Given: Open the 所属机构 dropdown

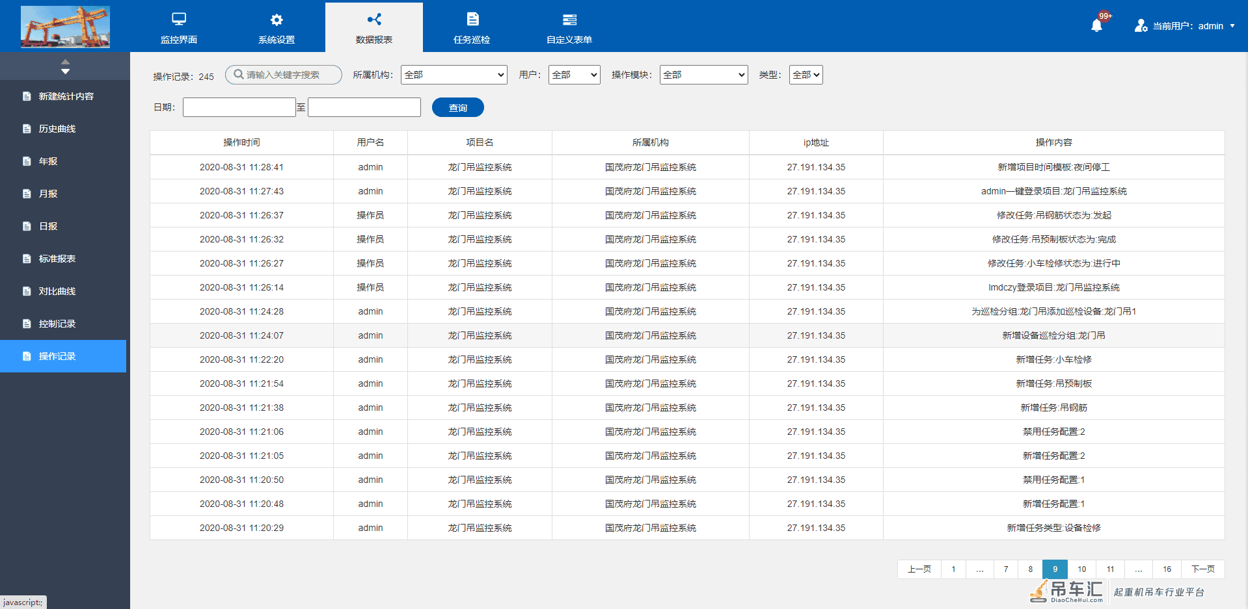Looking at the screenshot, I should [x=454, y=75].
